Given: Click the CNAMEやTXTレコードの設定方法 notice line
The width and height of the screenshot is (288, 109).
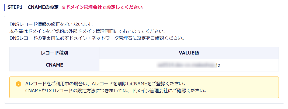Looking at the screenshot, I should [x=116, y=90].
